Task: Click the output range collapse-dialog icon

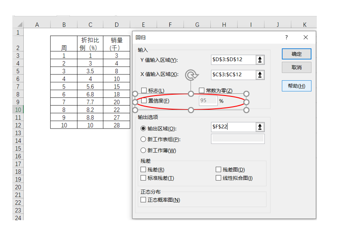Action: click(260, 127)
